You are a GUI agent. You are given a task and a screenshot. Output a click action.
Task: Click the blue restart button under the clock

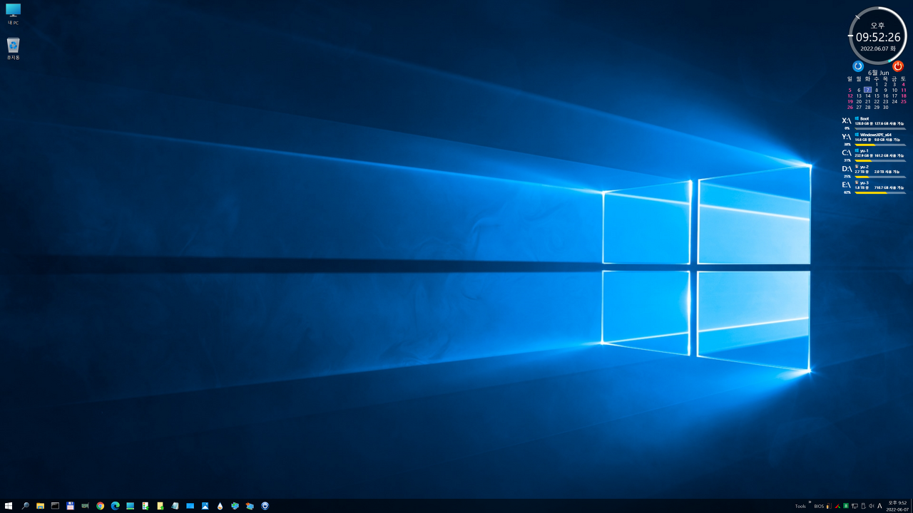coord(858,66)
